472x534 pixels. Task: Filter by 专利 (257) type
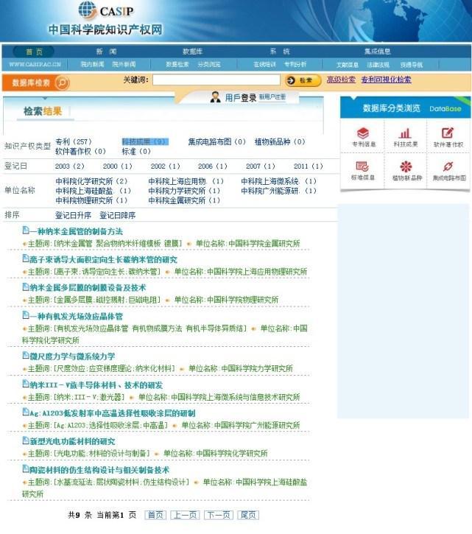click(x=74, y=141)
